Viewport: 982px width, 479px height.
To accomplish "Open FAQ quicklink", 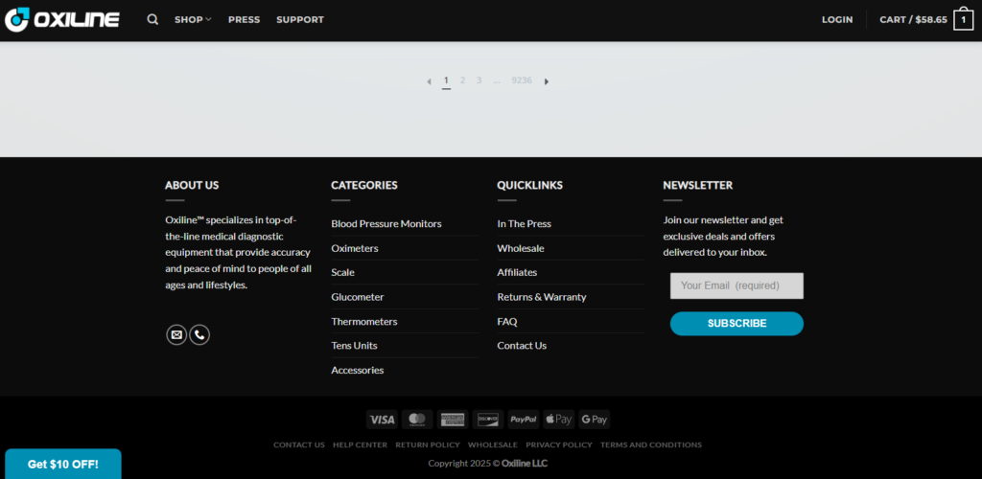I will 507,322.
